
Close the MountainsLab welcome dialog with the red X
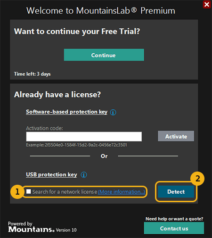(x=207, y=4)
